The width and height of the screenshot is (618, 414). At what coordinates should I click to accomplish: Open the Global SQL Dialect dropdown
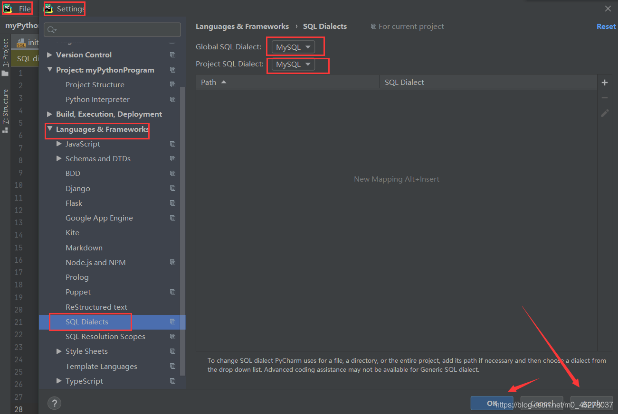(293, 47)
